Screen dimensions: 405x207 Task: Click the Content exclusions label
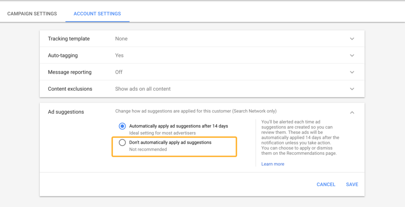point(70,89)
